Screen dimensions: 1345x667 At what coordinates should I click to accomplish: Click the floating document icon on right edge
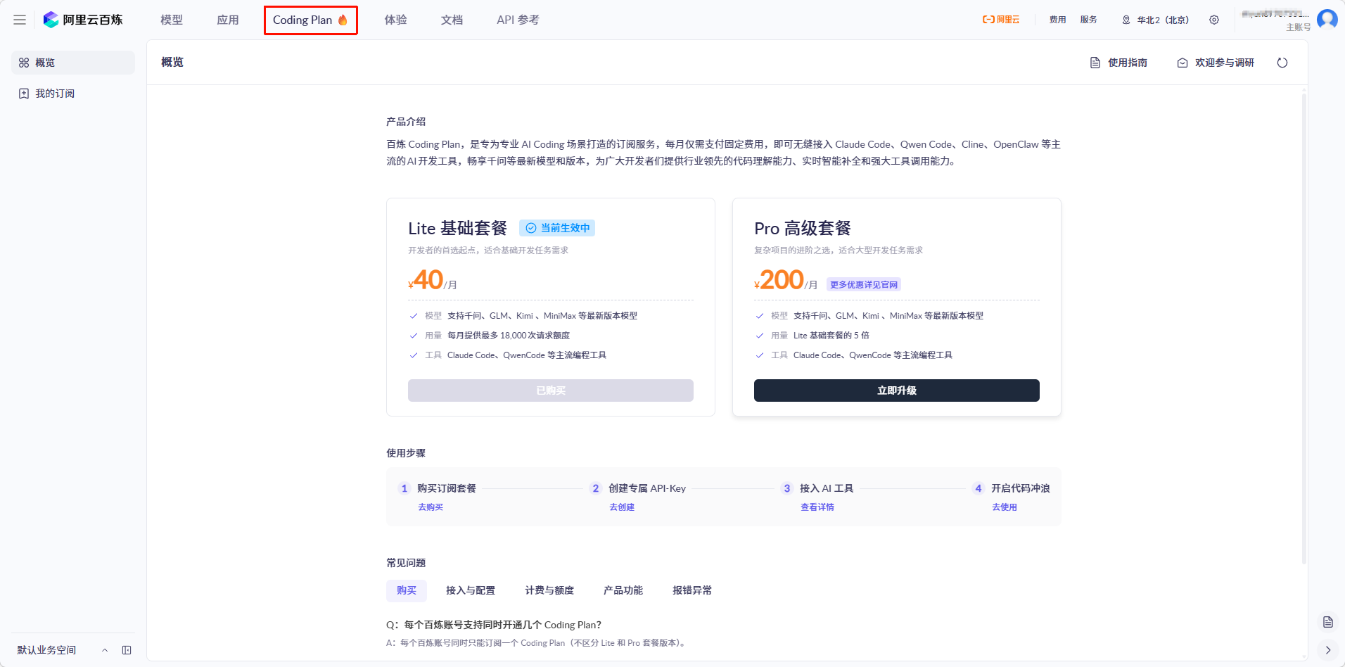pos(1328,622)
